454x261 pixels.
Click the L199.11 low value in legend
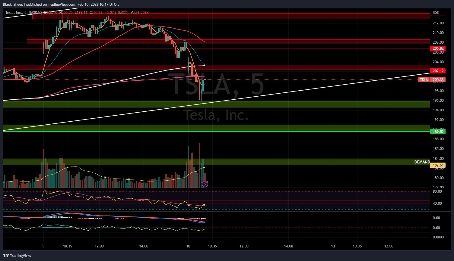point(81,13)
